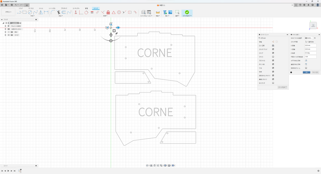321x174 pixels.
Task: Click the X distance input field
Action: pos(310,46)
